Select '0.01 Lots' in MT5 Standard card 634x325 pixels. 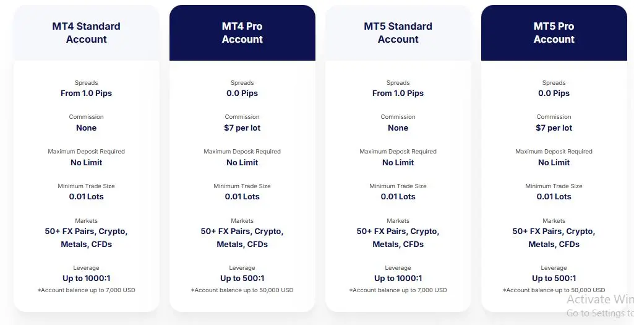pos(398,197)
